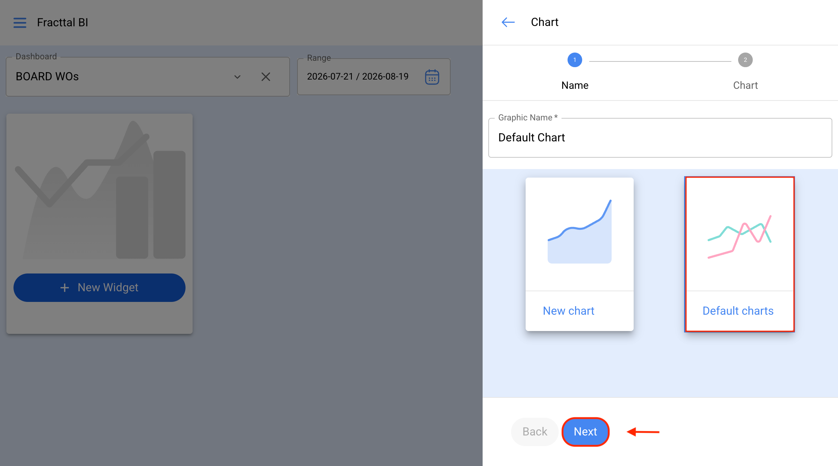Click the date range 2026-07-21 / 2026-08-19 field
838x466 pixels.
coord(374,77)
